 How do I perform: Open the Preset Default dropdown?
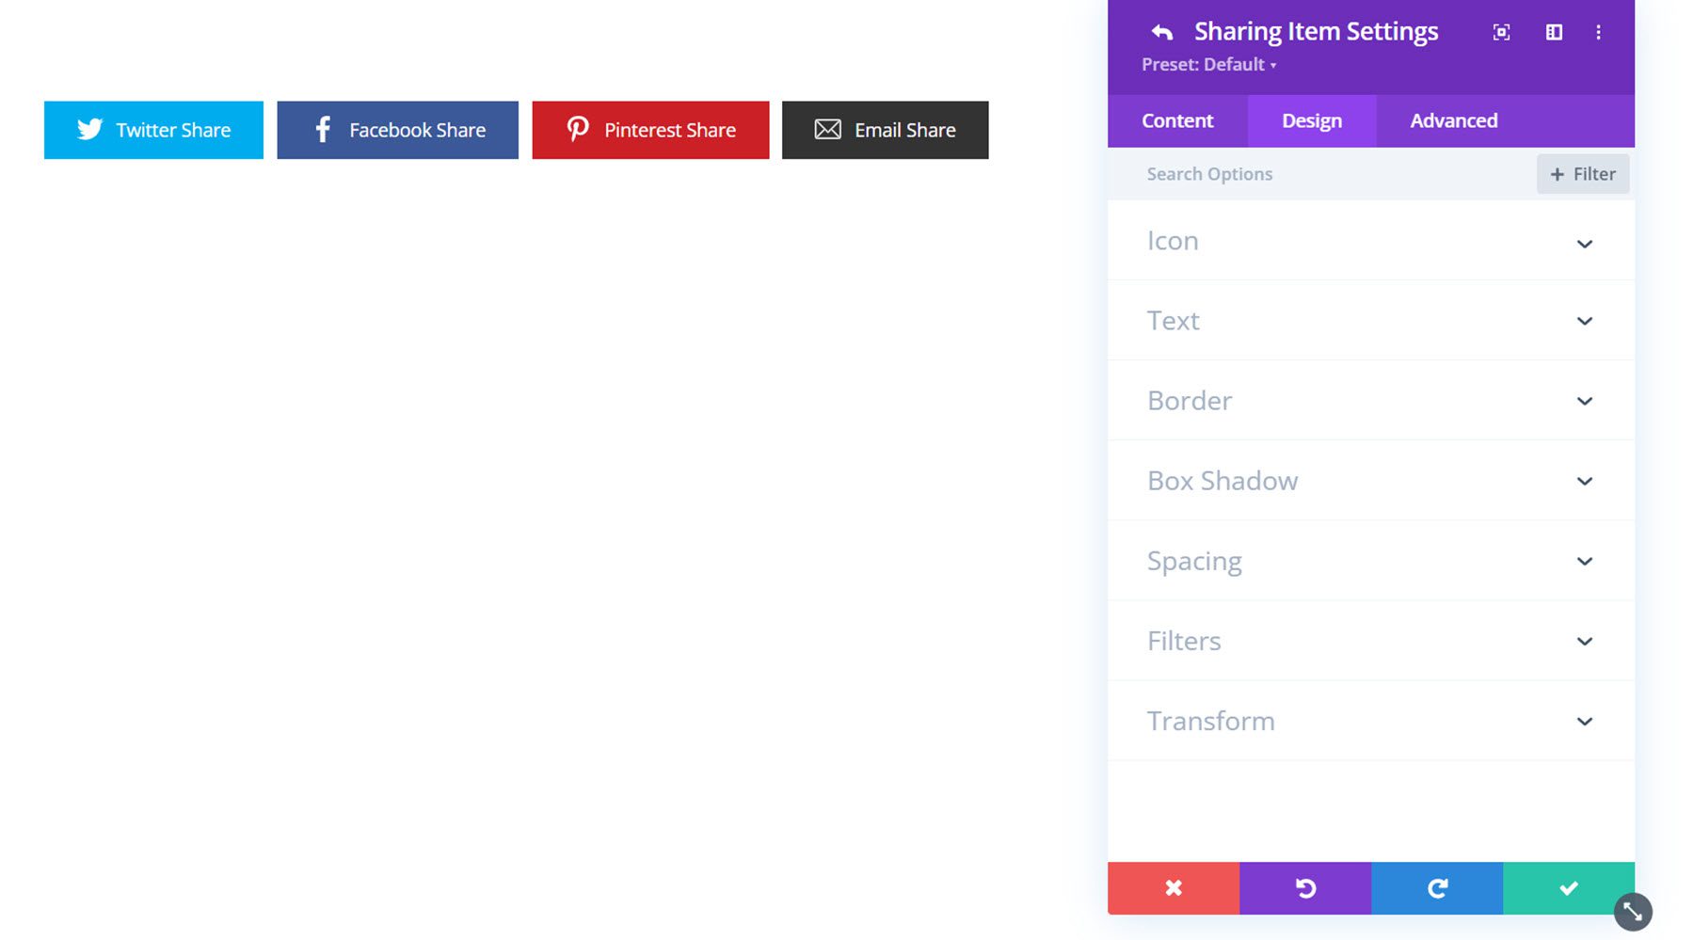point(1209,64)
